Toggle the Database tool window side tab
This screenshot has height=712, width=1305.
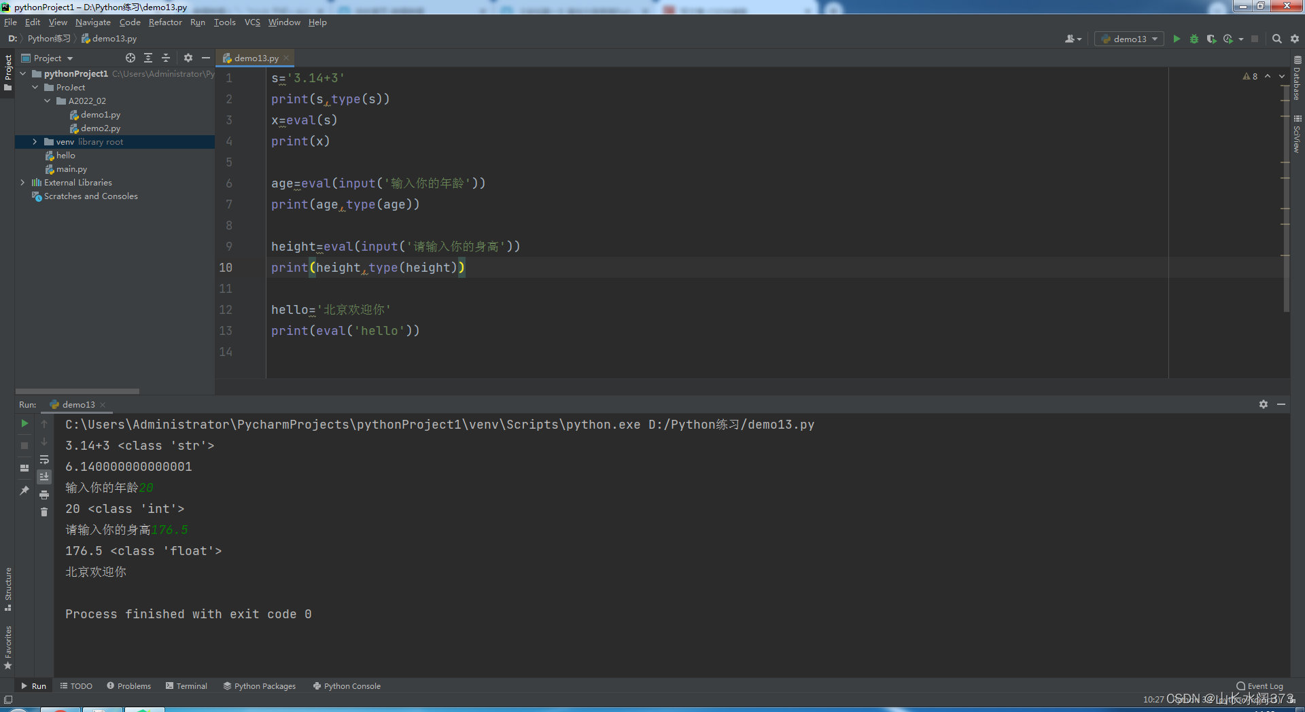click(1298, 79)
